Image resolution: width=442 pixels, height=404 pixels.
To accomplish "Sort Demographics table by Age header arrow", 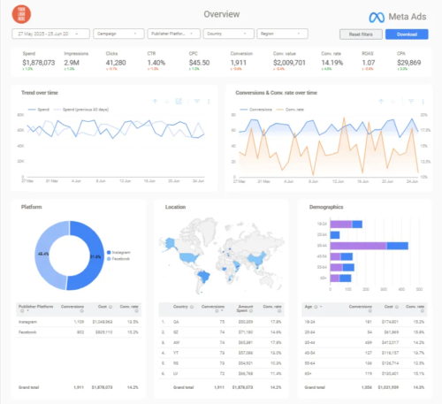I will point(321,307).
